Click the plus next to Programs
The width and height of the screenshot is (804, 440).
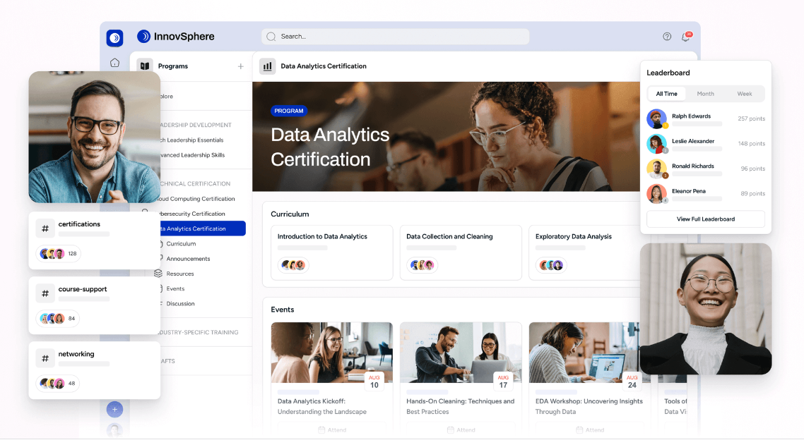pyautogui.click(x=241, y=66)
